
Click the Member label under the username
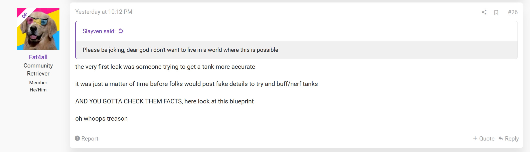pos(38,82)
